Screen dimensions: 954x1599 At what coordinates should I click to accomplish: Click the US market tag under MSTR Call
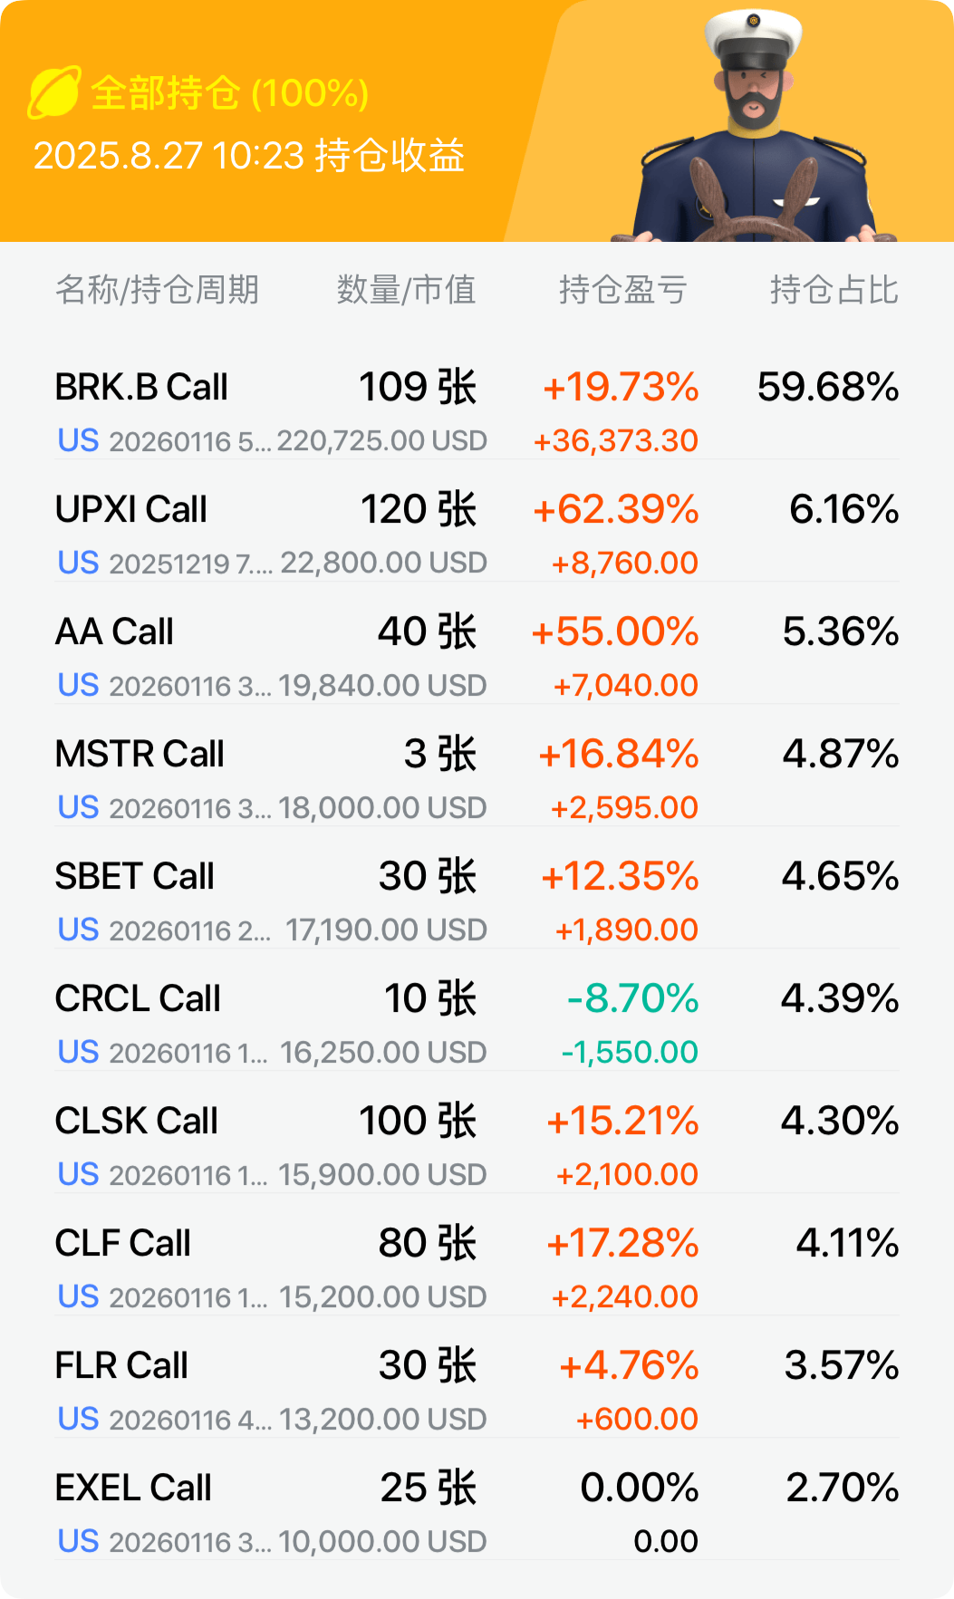[x=78, y=808]
